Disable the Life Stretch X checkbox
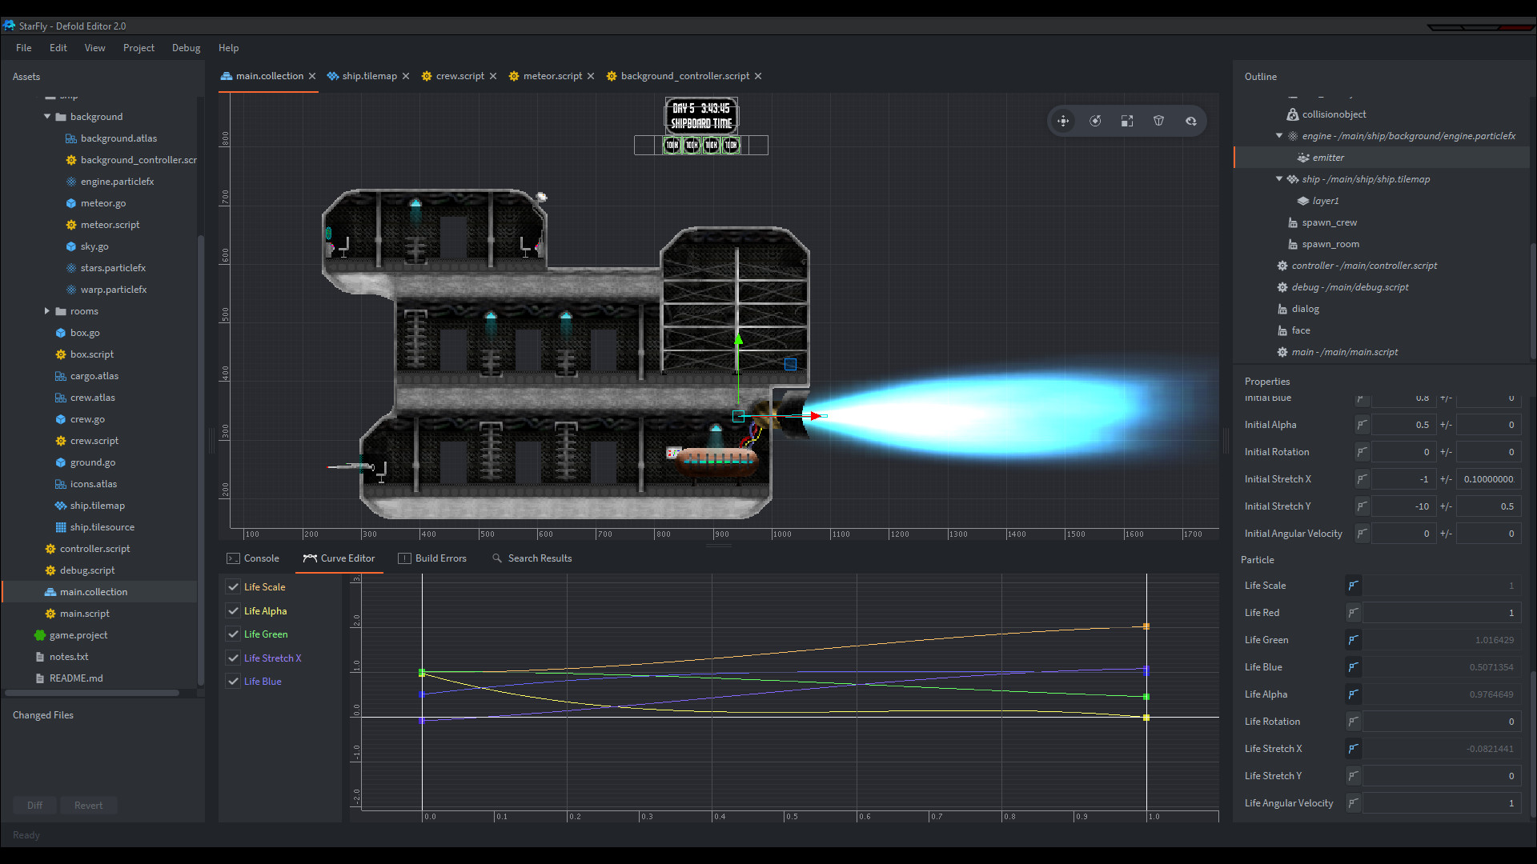Screen dimensions: 1537x864 tap(233, 658)
